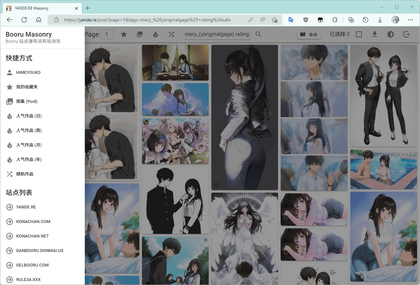Switch to DANBOORU.DONMAI.US site
The width and height of the screenshot is (420, 285).
click(x=40, y=251)
